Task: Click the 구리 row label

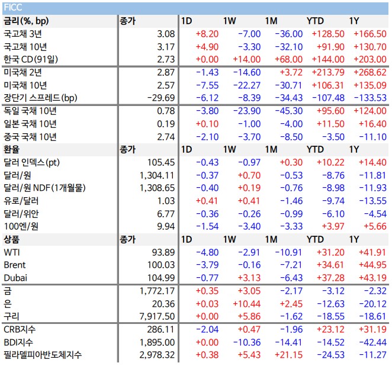Action: click(x=11, y=316)
